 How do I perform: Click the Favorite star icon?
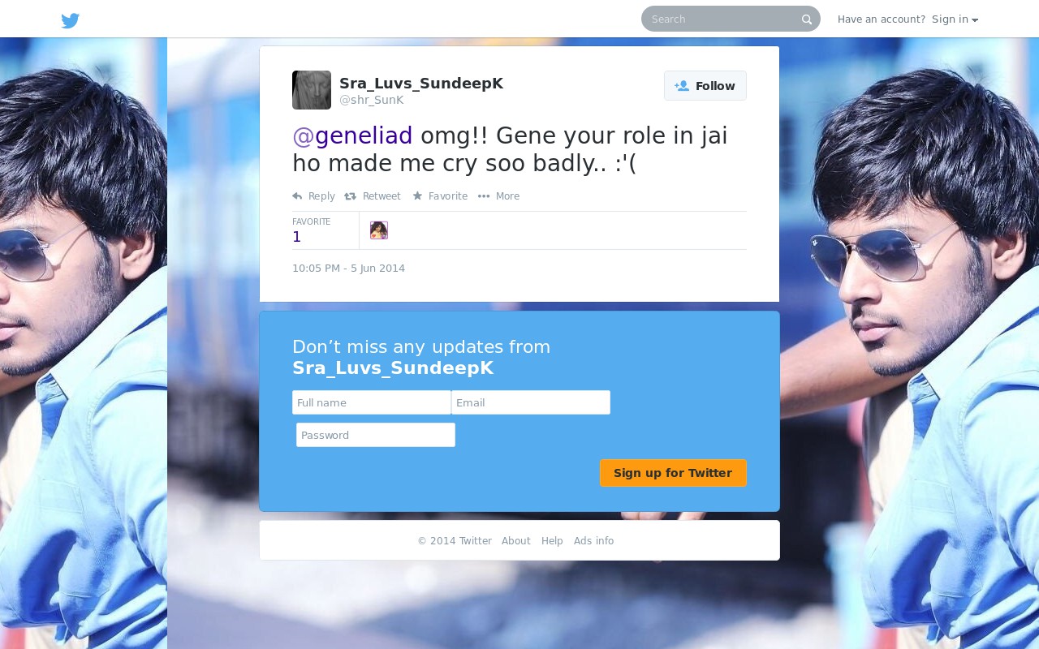(417, 196)
